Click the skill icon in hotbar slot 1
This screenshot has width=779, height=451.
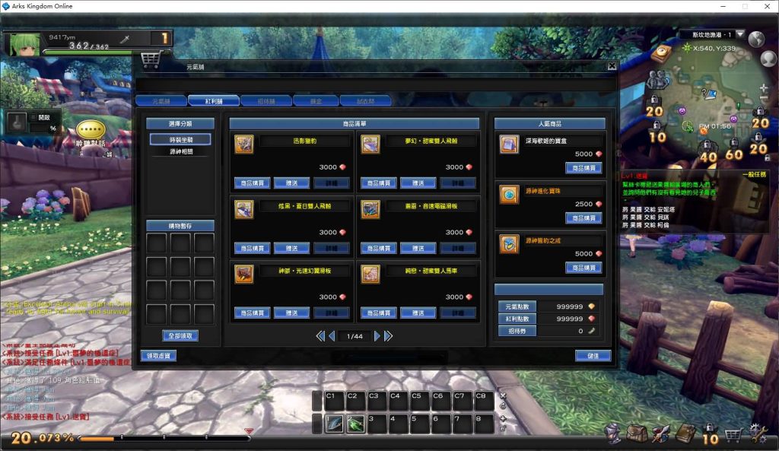(x=334, y=424)
